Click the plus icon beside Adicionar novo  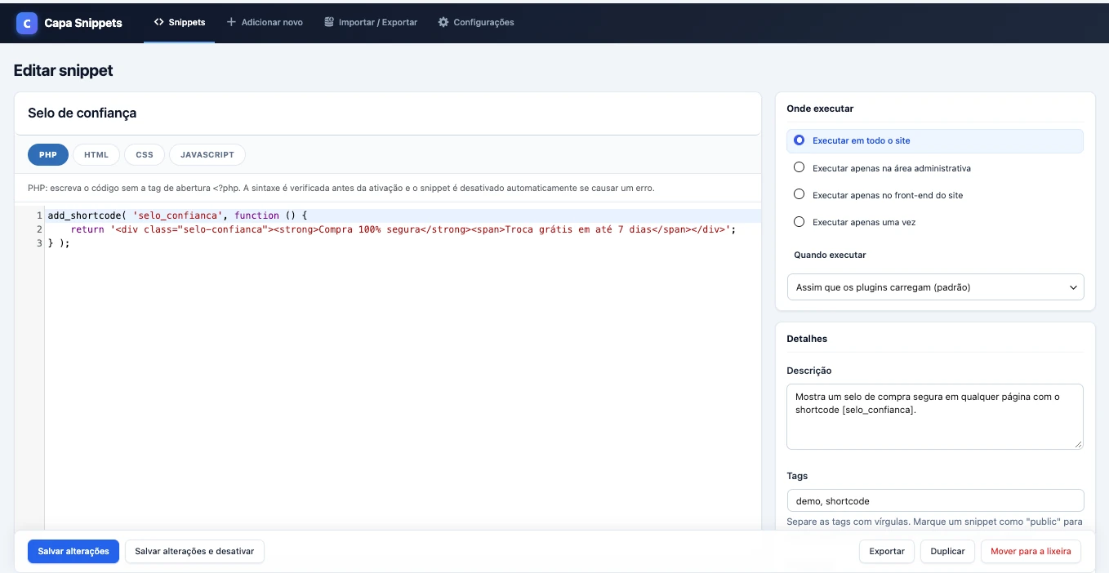point(231,22)
